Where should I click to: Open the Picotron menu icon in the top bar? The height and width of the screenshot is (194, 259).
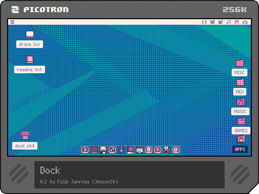(x=12, y=22)
